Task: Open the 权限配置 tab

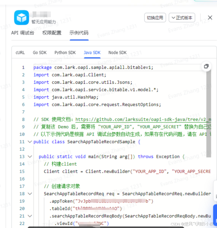Action: tap(52, 33)
